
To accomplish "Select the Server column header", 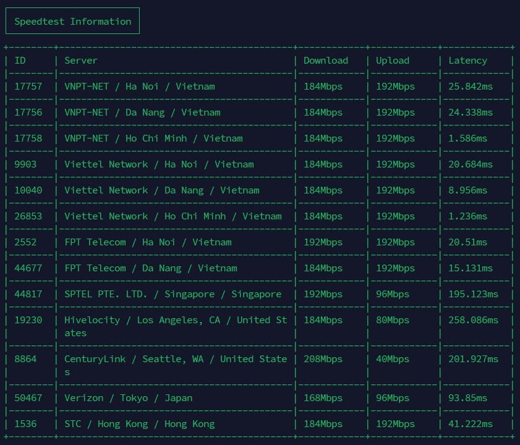I will (81, 61).
